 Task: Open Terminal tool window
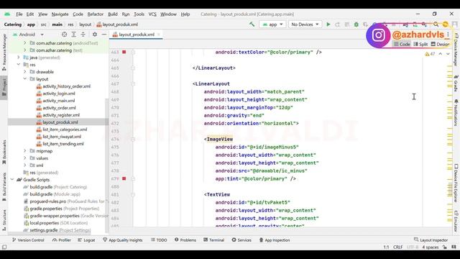click(x=213, y=240)
